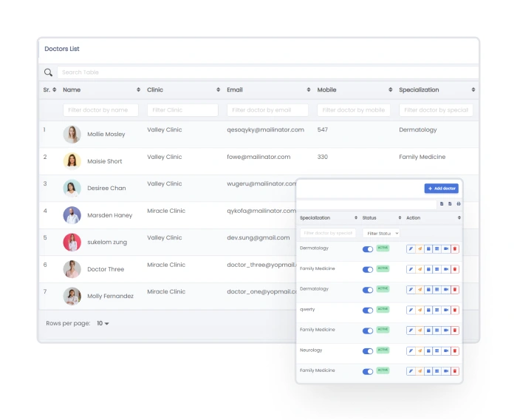Toggle the status switch for the qwerty row

pyautogui.click(x=368, y=311)
